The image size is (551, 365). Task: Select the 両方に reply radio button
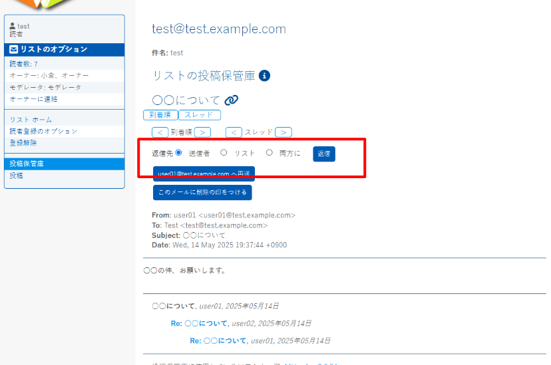pos(269,152)
